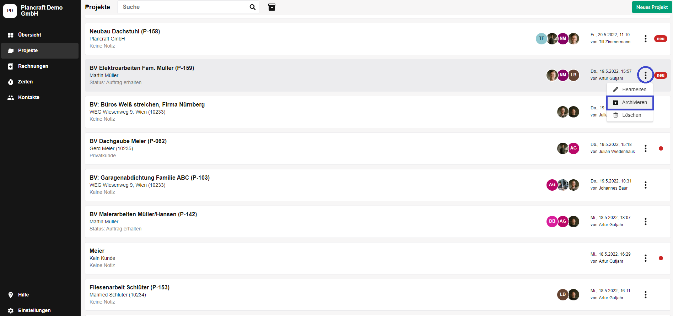Click the Übersicht grid icon in sidebar
The width and height of the screenshot is (673, 316).
pos(11,35)
